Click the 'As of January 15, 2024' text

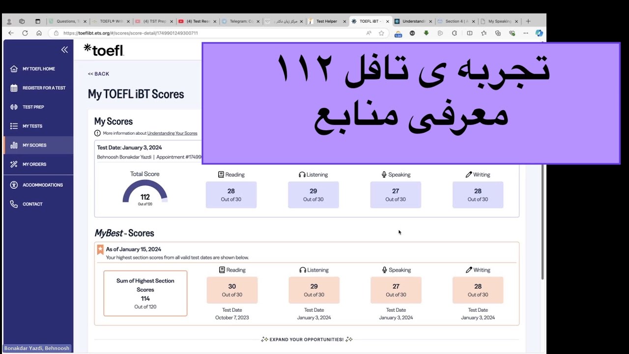click(134, 249)
